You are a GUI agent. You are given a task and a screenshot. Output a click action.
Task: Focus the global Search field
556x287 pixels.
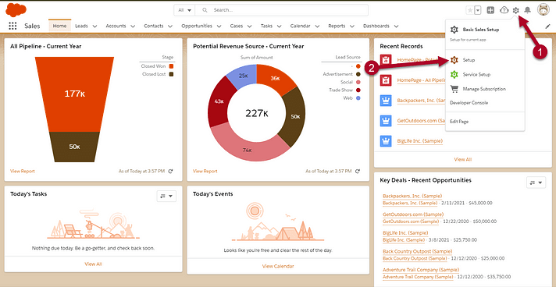coord(282,10)
